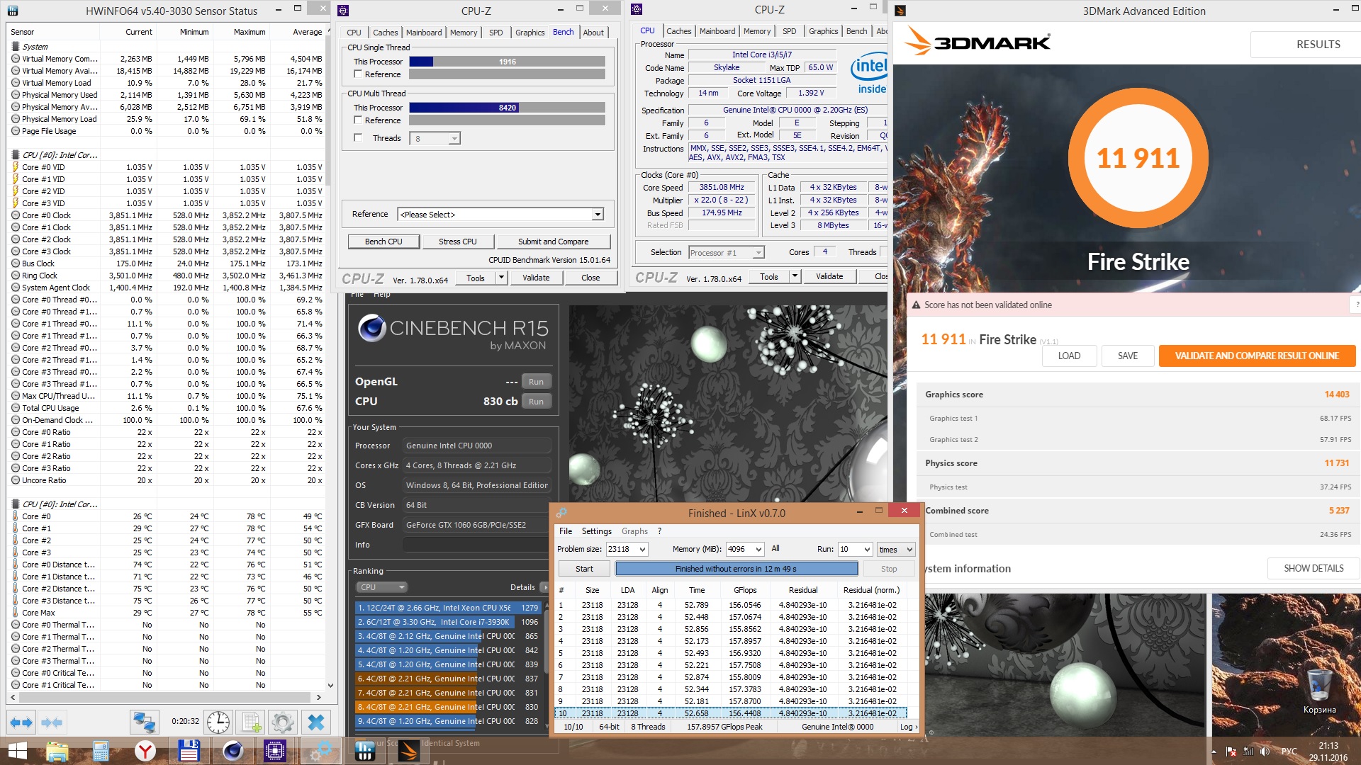This screenshot has width=1361, height=765.
Task: Open the Recycle Bin on the desktop
Action: (x=1319, y=686)
